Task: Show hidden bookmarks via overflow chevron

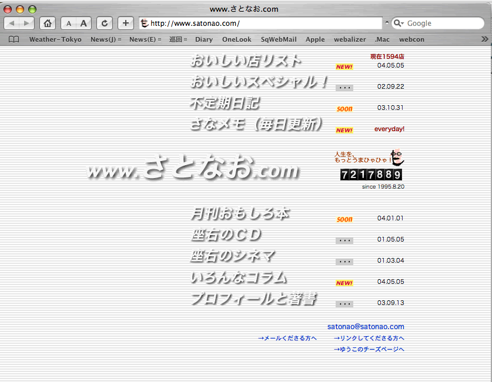Action: [x=484, y=39]
